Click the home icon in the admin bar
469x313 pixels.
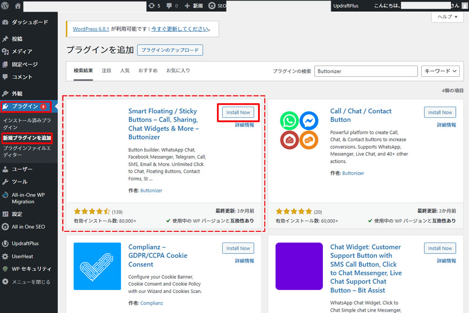pyautogui.click(x=18, y=6)
